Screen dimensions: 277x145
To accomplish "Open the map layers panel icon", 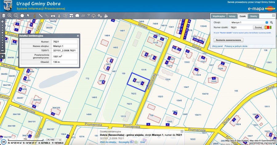I will point(3,15).
